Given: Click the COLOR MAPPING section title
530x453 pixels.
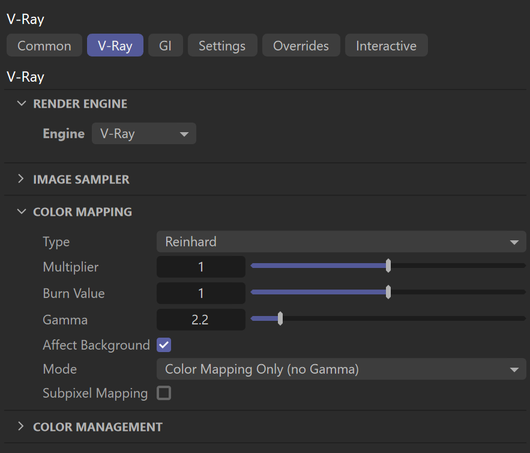Looking at the screenshot, I should 82,212.
